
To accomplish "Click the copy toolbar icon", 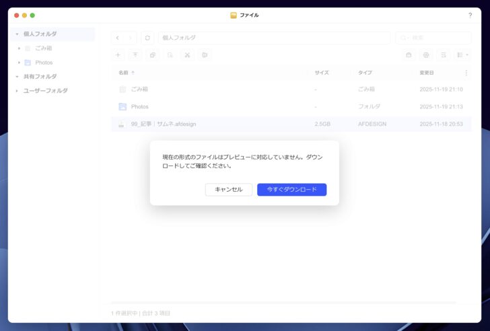I will click(153, 55).
